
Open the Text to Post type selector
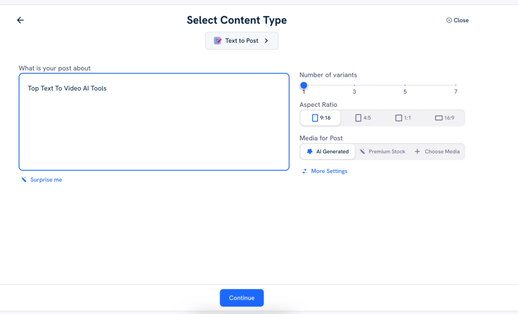click(242, 41)
